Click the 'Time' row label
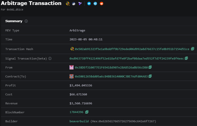Viewport: 197px width, 126px height. 9,39
